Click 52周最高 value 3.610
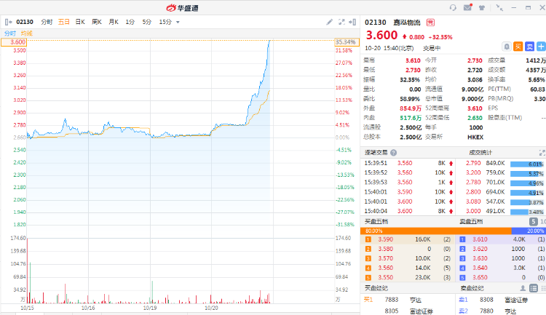546x315 pixels. [475, 108]
